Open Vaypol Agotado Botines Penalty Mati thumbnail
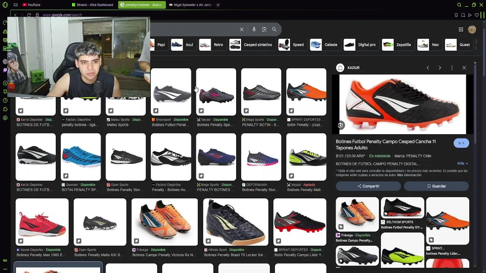This screenshot has width=486, height=273. tap(306, 157)
